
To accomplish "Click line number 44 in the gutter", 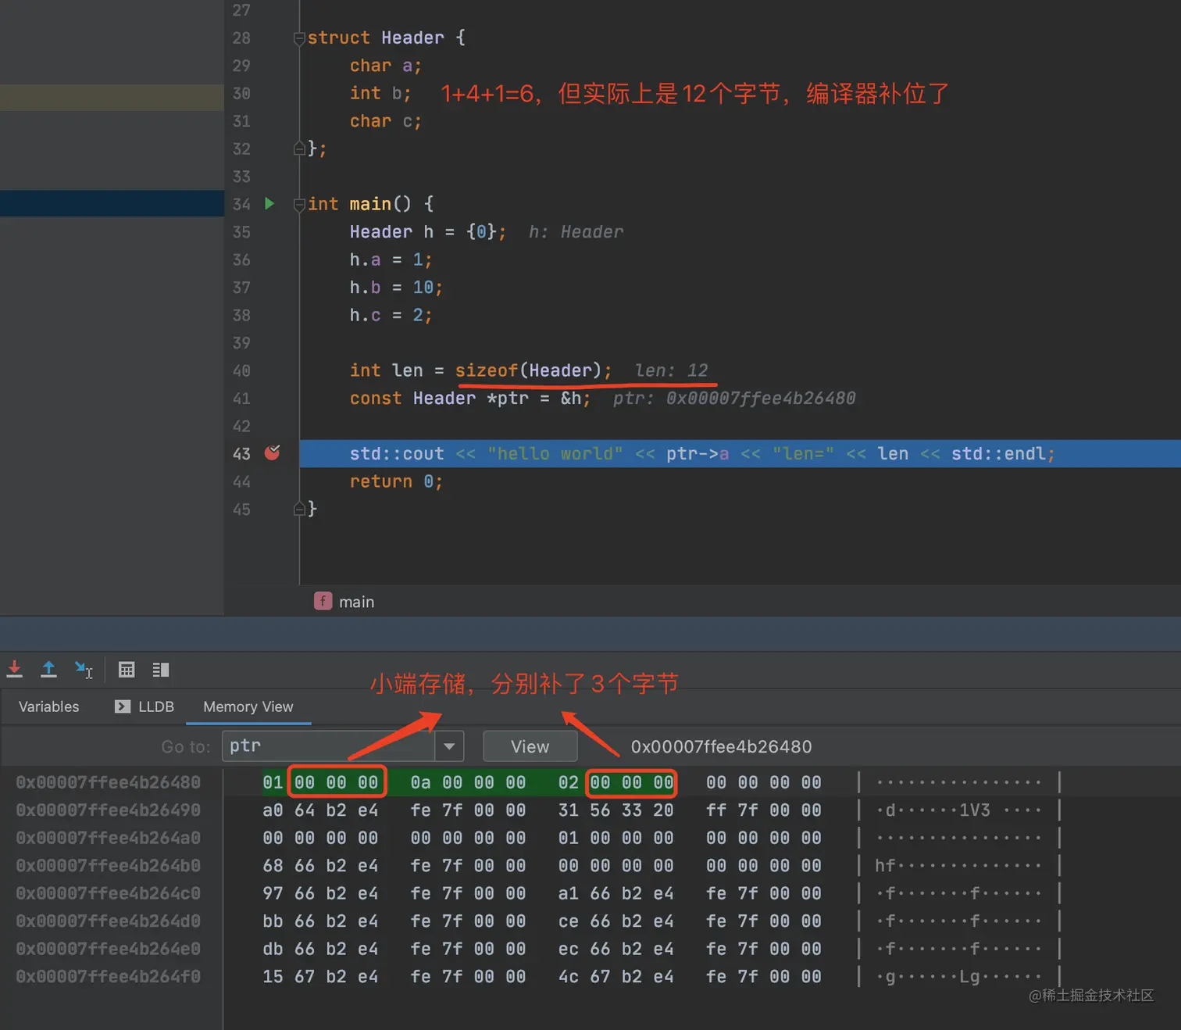I will click(241, 481).
